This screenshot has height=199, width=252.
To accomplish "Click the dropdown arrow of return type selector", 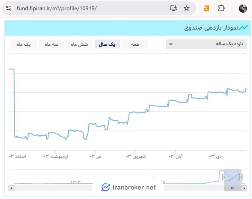I will tap(171, 44).
